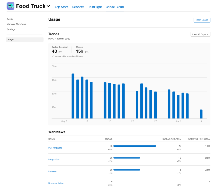Open the Last 30 Days dropdown
This screenshot has height=187, width=217.
tap(200, 34)
